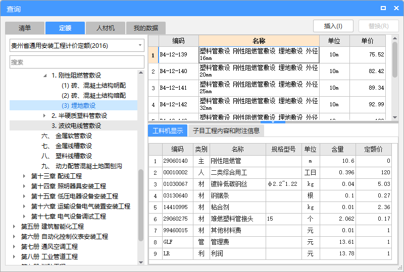404x272 pixels.
Task: Click the panel splitter collapse arrow
Action: [273, 122]
